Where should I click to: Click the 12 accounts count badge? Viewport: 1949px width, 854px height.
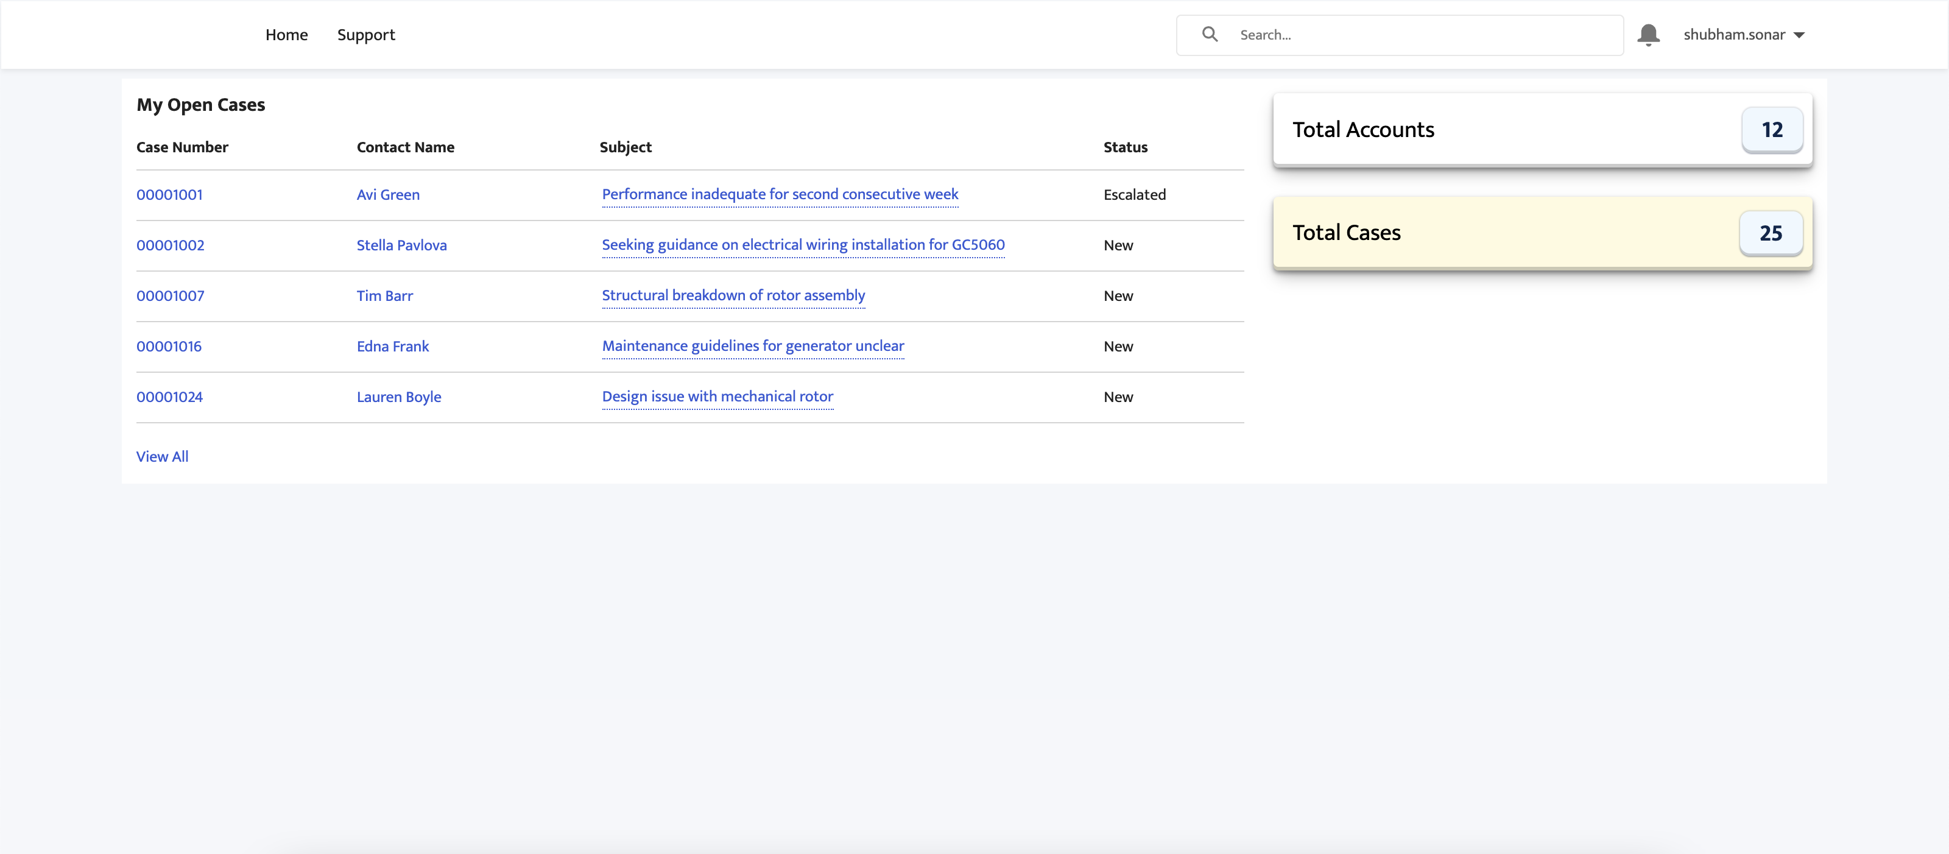coord(1772,130)
